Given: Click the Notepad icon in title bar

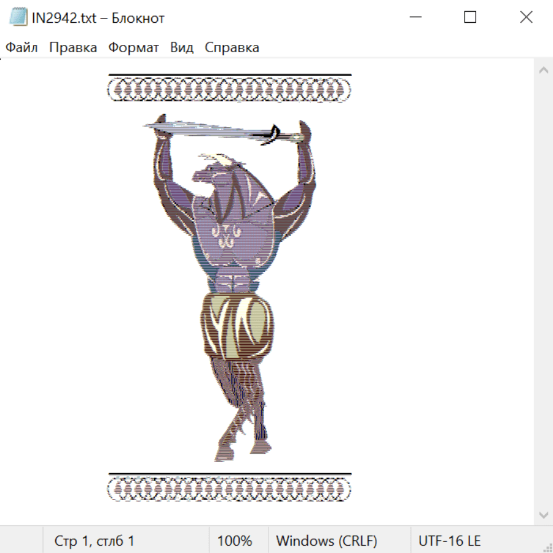Looking at the screenshot, I should [x=18, y=17].
